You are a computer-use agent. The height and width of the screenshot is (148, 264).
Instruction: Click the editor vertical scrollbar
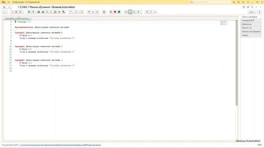(x=236, y=63)
